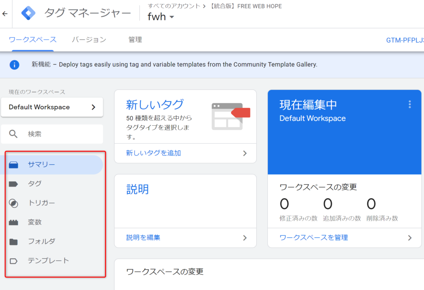Click the ワークスペースを管理 link
This screenshot has width=424, height=290.
click(x=314, y=238)
